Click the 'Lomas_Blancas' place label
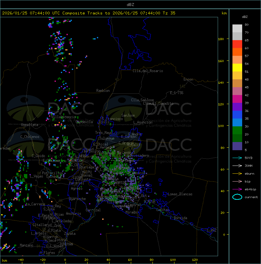Screen dimensions: 261x264 (180, 194)
